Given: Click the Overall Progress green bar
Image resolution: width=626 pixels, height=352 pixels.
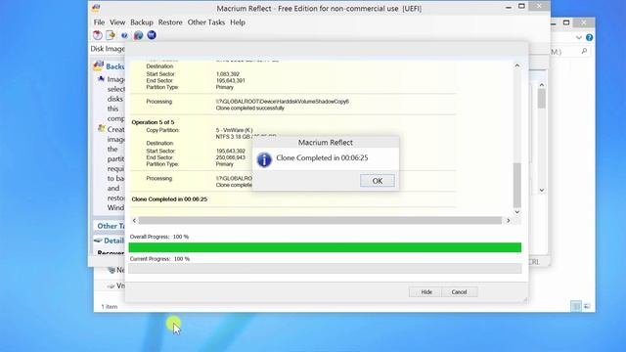Looking at the screenshot, I should 325,247.
